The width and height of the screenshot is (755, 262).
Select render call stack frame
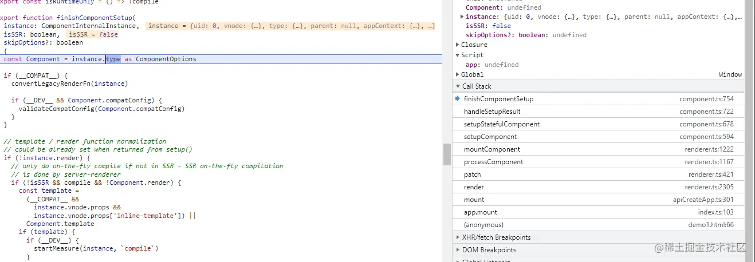click(598, 187)
